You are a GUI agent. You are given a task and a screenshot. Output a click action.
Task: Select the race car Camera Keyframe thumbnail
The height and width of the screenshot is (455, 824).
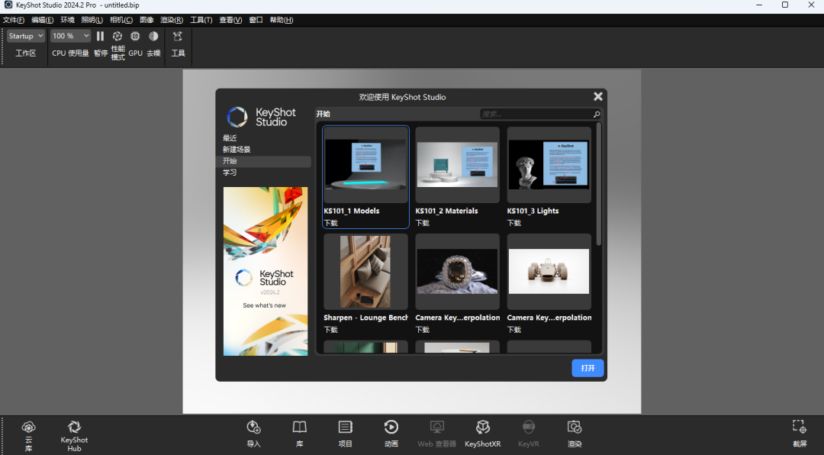(549, 272)
